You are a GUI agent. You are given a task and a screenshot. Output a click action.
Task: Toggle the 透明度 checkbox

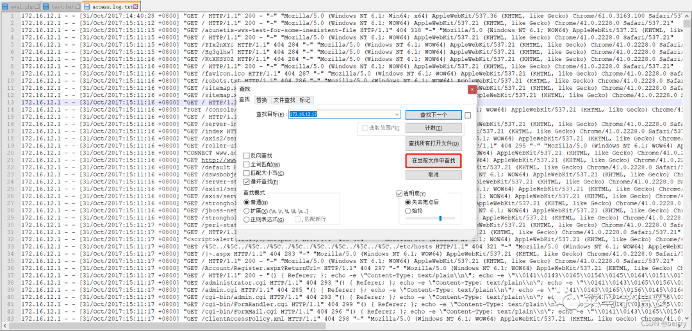tap(399, 193)
